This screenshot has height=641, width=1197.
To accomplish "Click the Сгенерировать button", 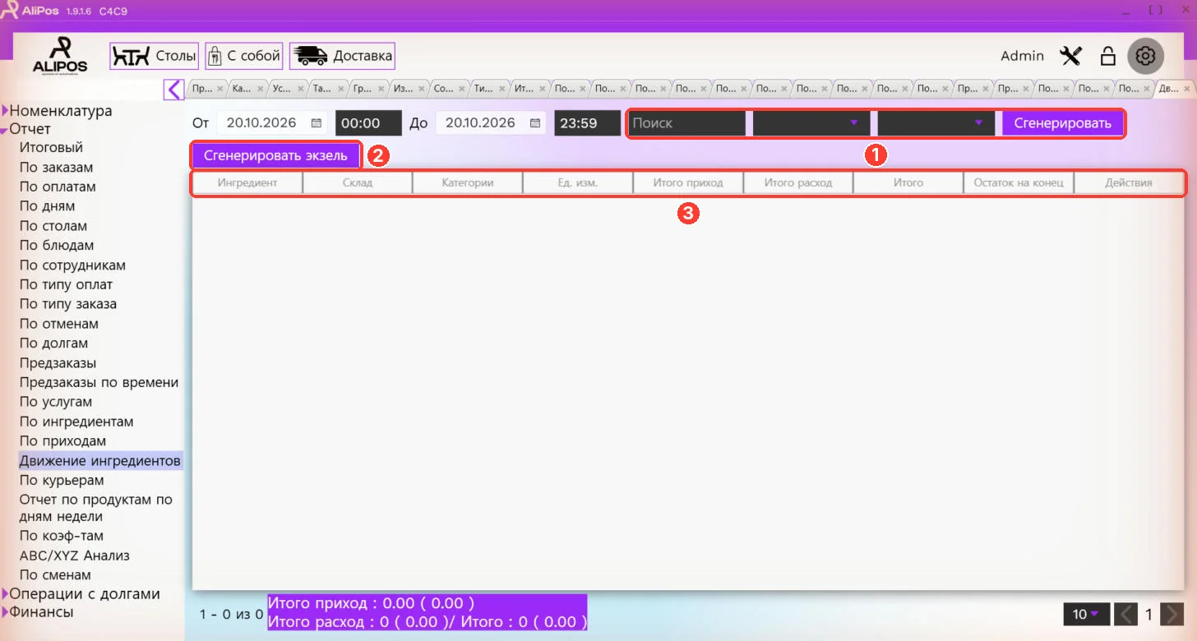I will click(x=1062, y=123).
